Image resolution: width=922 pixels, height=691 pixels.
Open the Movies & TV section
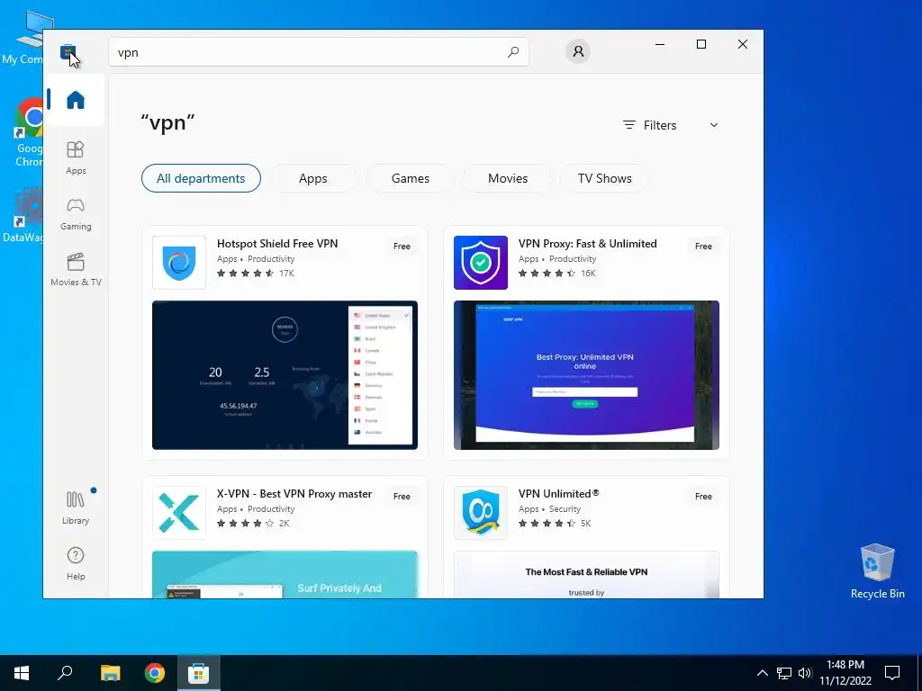coord(76,270)
